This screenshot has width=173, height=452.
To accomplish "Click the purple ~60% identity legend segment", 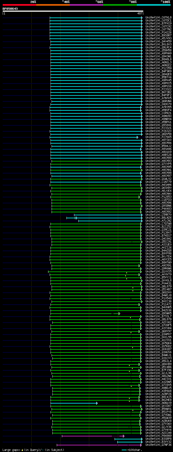I will (86, 5).
